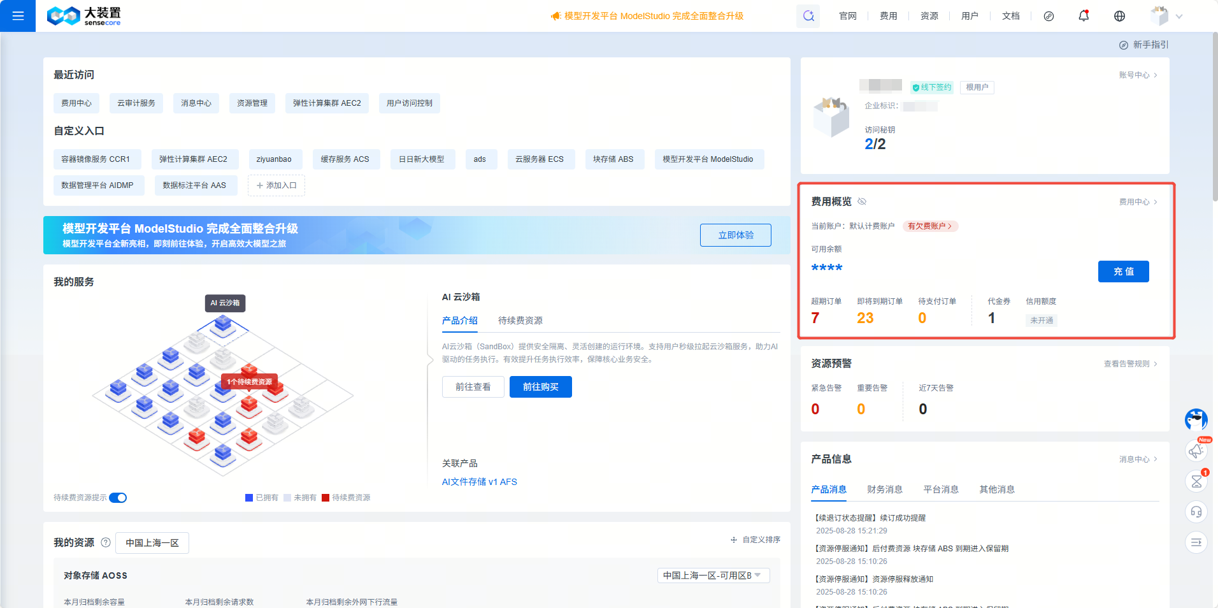The image size is (1218, 608).
Task: Click the compass link icon in the top bar
Action: [x=1049, y=17]
